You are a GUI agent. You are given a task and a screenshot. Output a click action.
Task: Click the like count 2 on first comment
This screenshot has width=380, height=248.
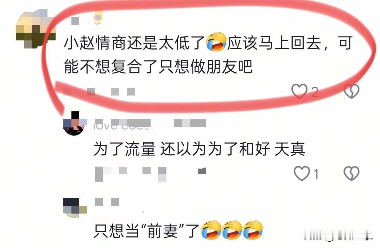click(315, 92)
